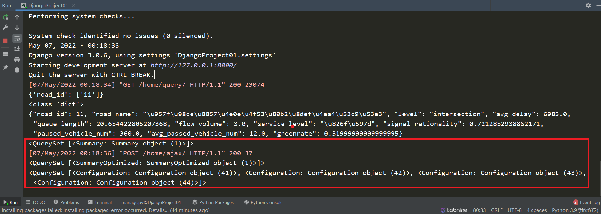Click the installing packages failed status message
This screenshot has height=214, width=601.
click(x=106, y=210)
